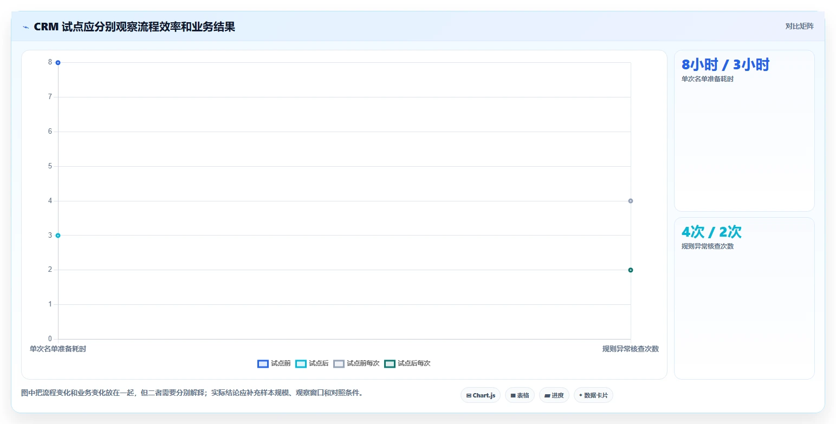This screenshot has width=836, height=424.
Task: Toggle the 试点前 legend dataset
Action: tap(274, 363)
